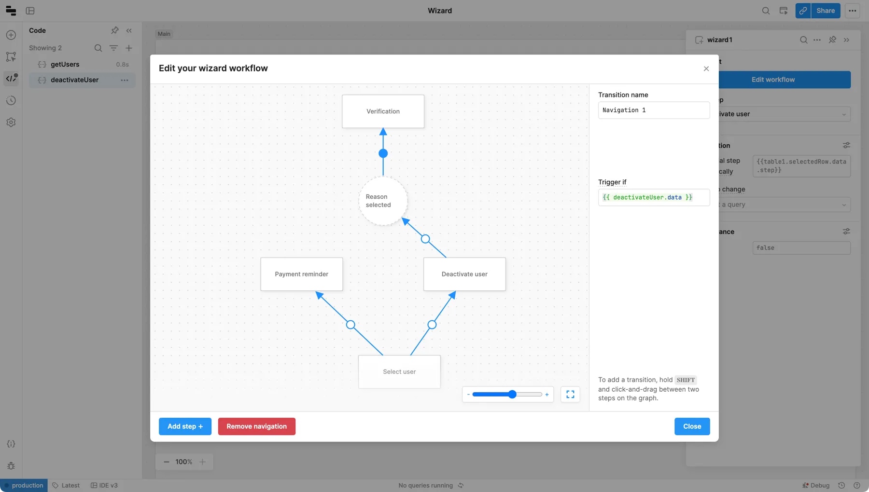Collapse the Code panel with double chevron
The height and width of the screenshot is (492, 869).
coord(129,30)
